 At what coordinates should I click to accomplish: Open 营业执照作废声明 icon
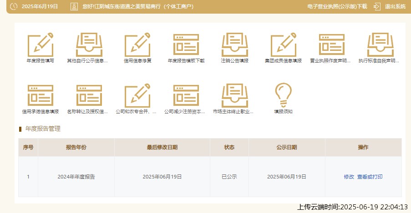click(x=332, y=45)
